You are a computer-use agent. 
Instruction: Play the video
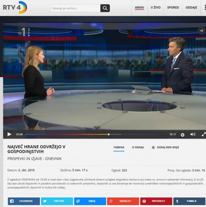click(9, 134)
